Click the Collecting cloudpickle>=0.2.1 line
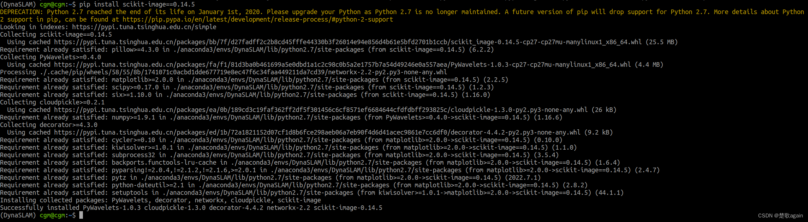The height and width of the screenshot is (222, 808). pyautogui.click(x=52, y=102)
